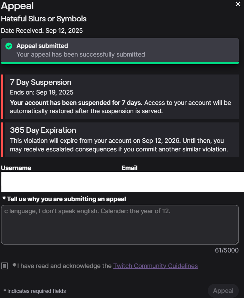The image size is (244, 298).
Task: Click the "Hateful Slurs or Symbols" violation title
Action: (x=44, y=19)
